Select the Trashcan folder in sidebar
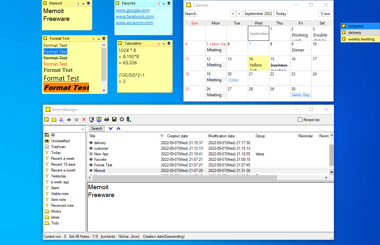This screenshot has height=245, width=380. click(x=58, y=147)
